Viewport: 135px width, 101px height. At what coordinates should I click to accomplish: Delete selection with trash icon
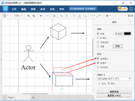[54, 16]
